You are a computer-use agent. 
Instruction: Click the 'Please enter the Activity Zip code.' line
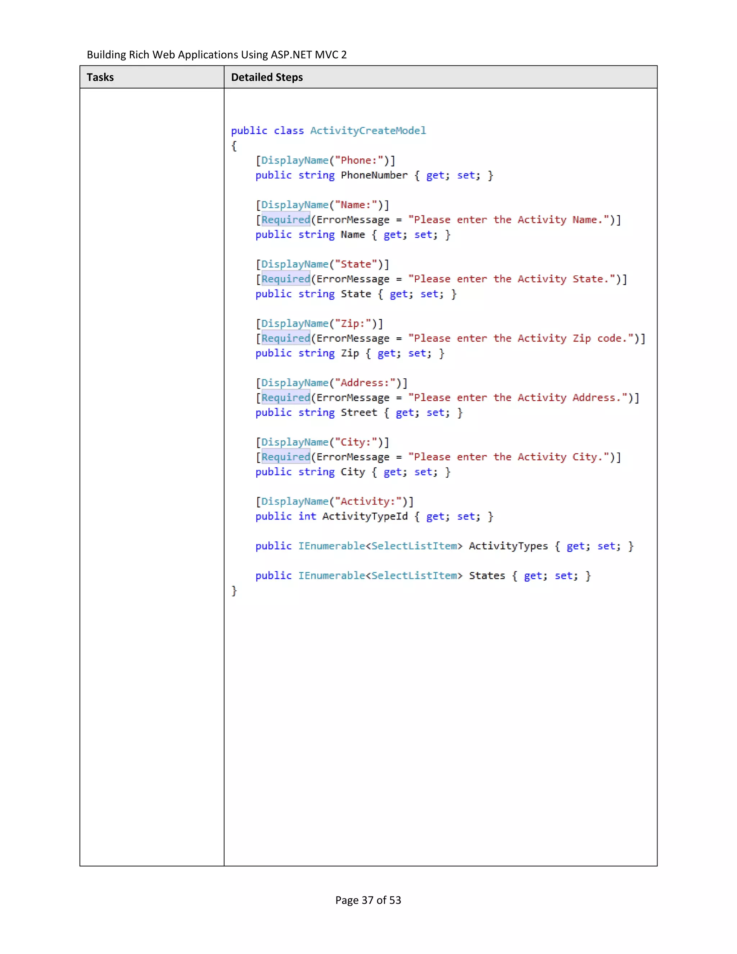point(450,338)
